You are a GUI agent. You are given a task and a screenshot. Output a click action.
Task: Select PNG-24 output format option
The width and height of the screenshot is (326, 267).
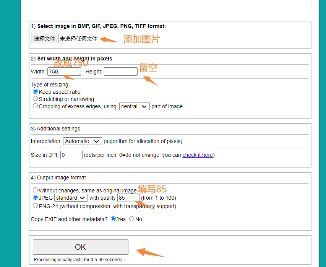[x=35, y=206]
